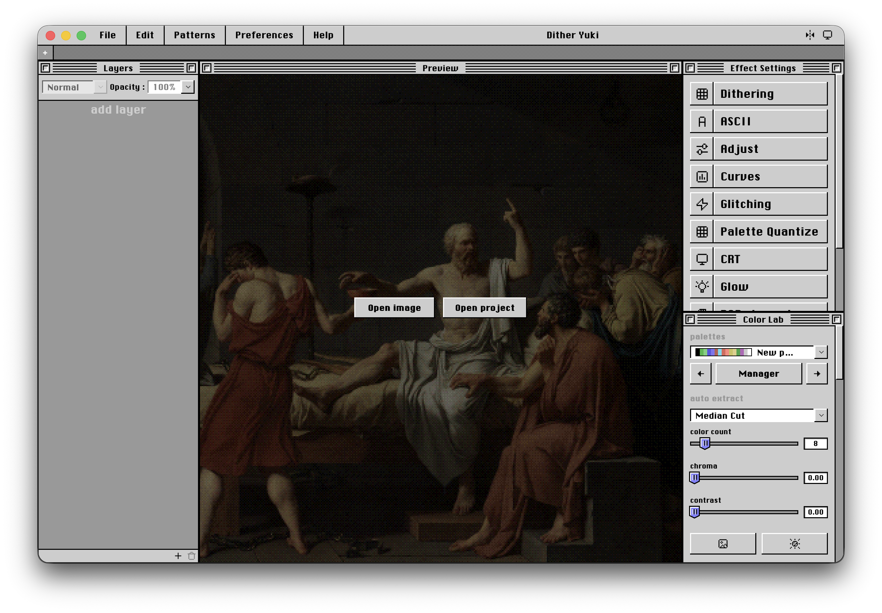882x613 pixels.
Task: Open the Edit menu
Action: pyautogui.click(x=145, y=35)
